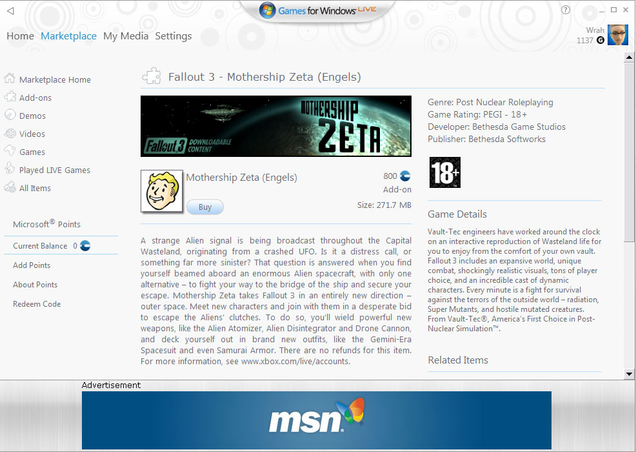
Task: Click the MSN advertisement banner
Action: coord(316,420)
